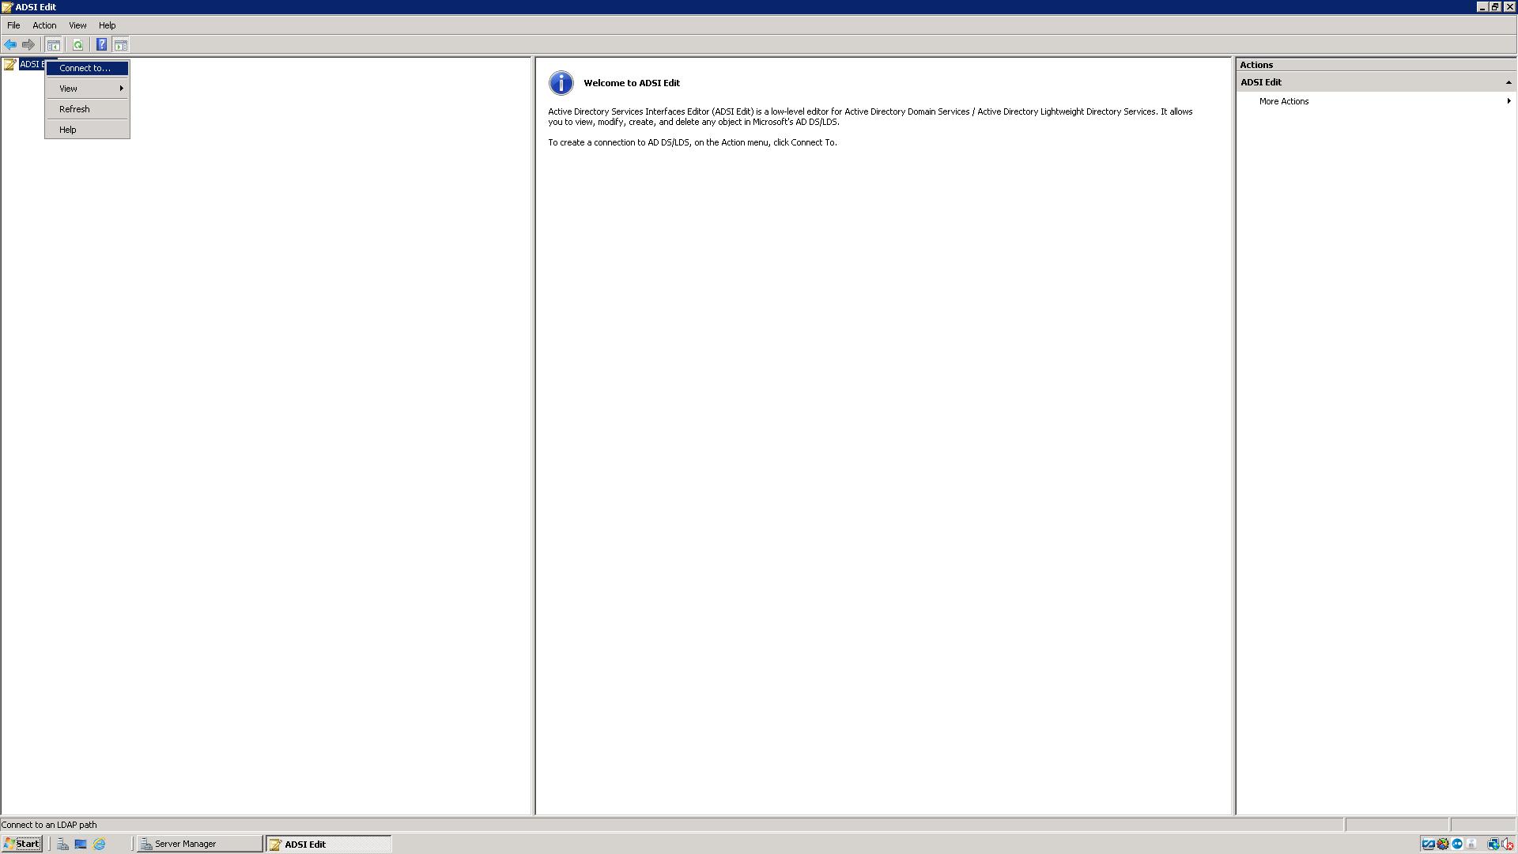Expand More Actions arrow in Actions pane
The image size is (1518, 854).
click(1509, 101)
